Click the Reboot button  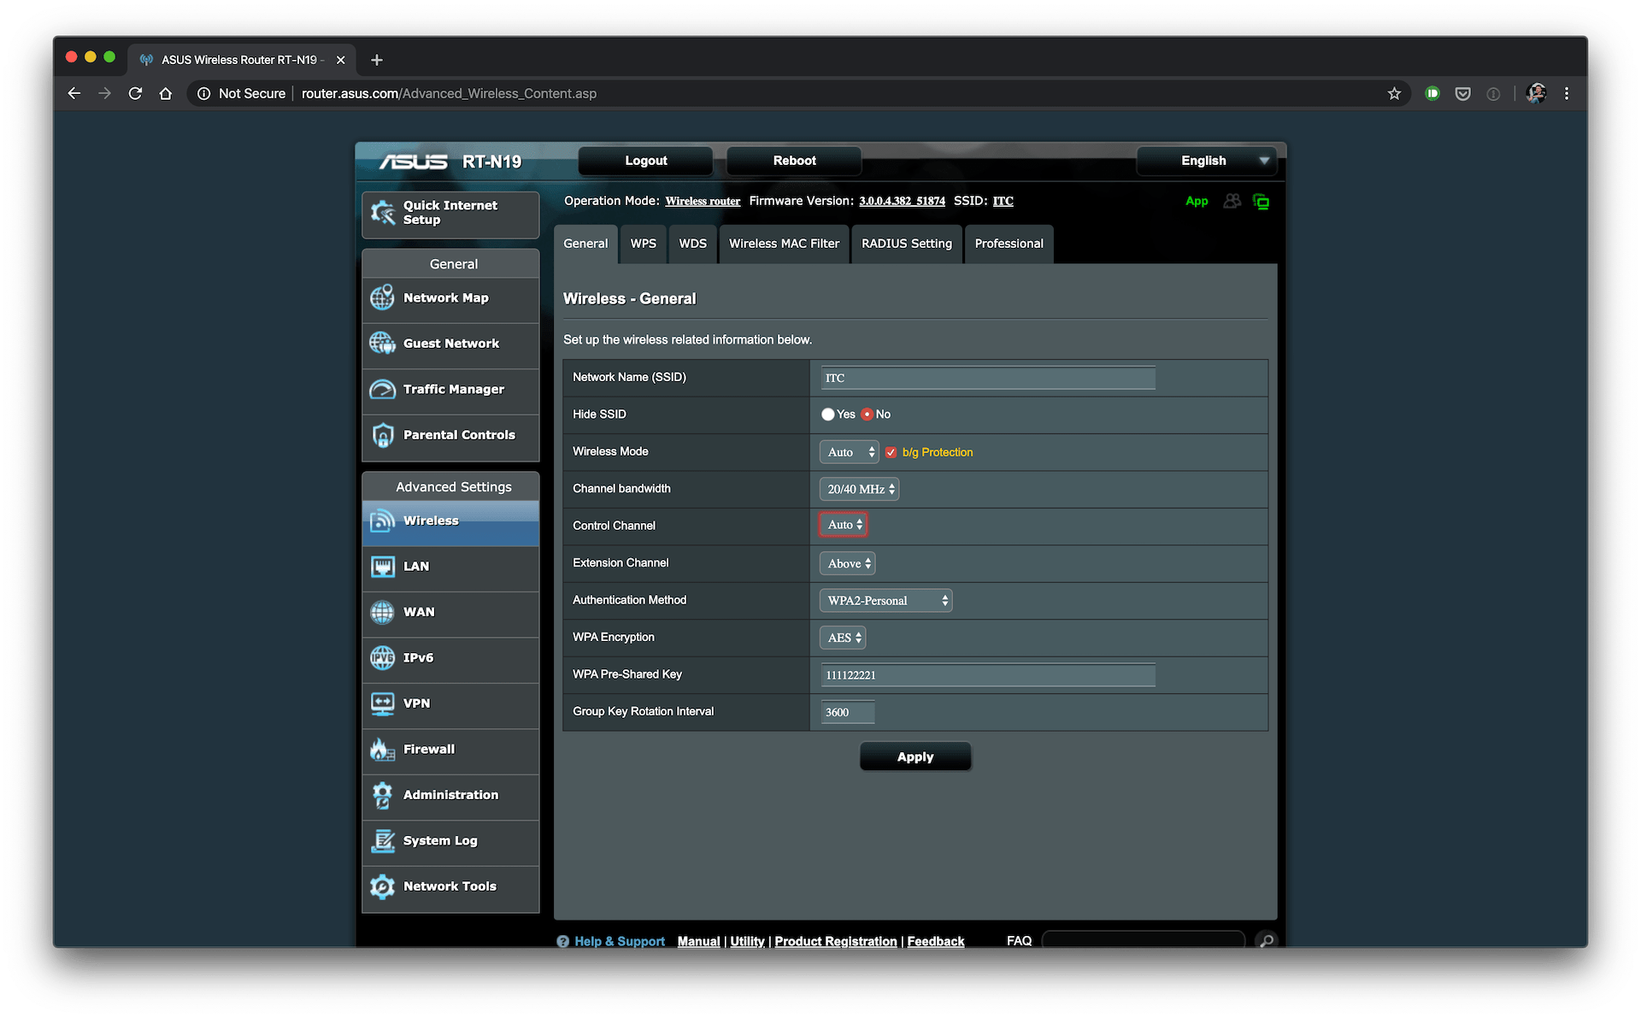coord(794,161)
